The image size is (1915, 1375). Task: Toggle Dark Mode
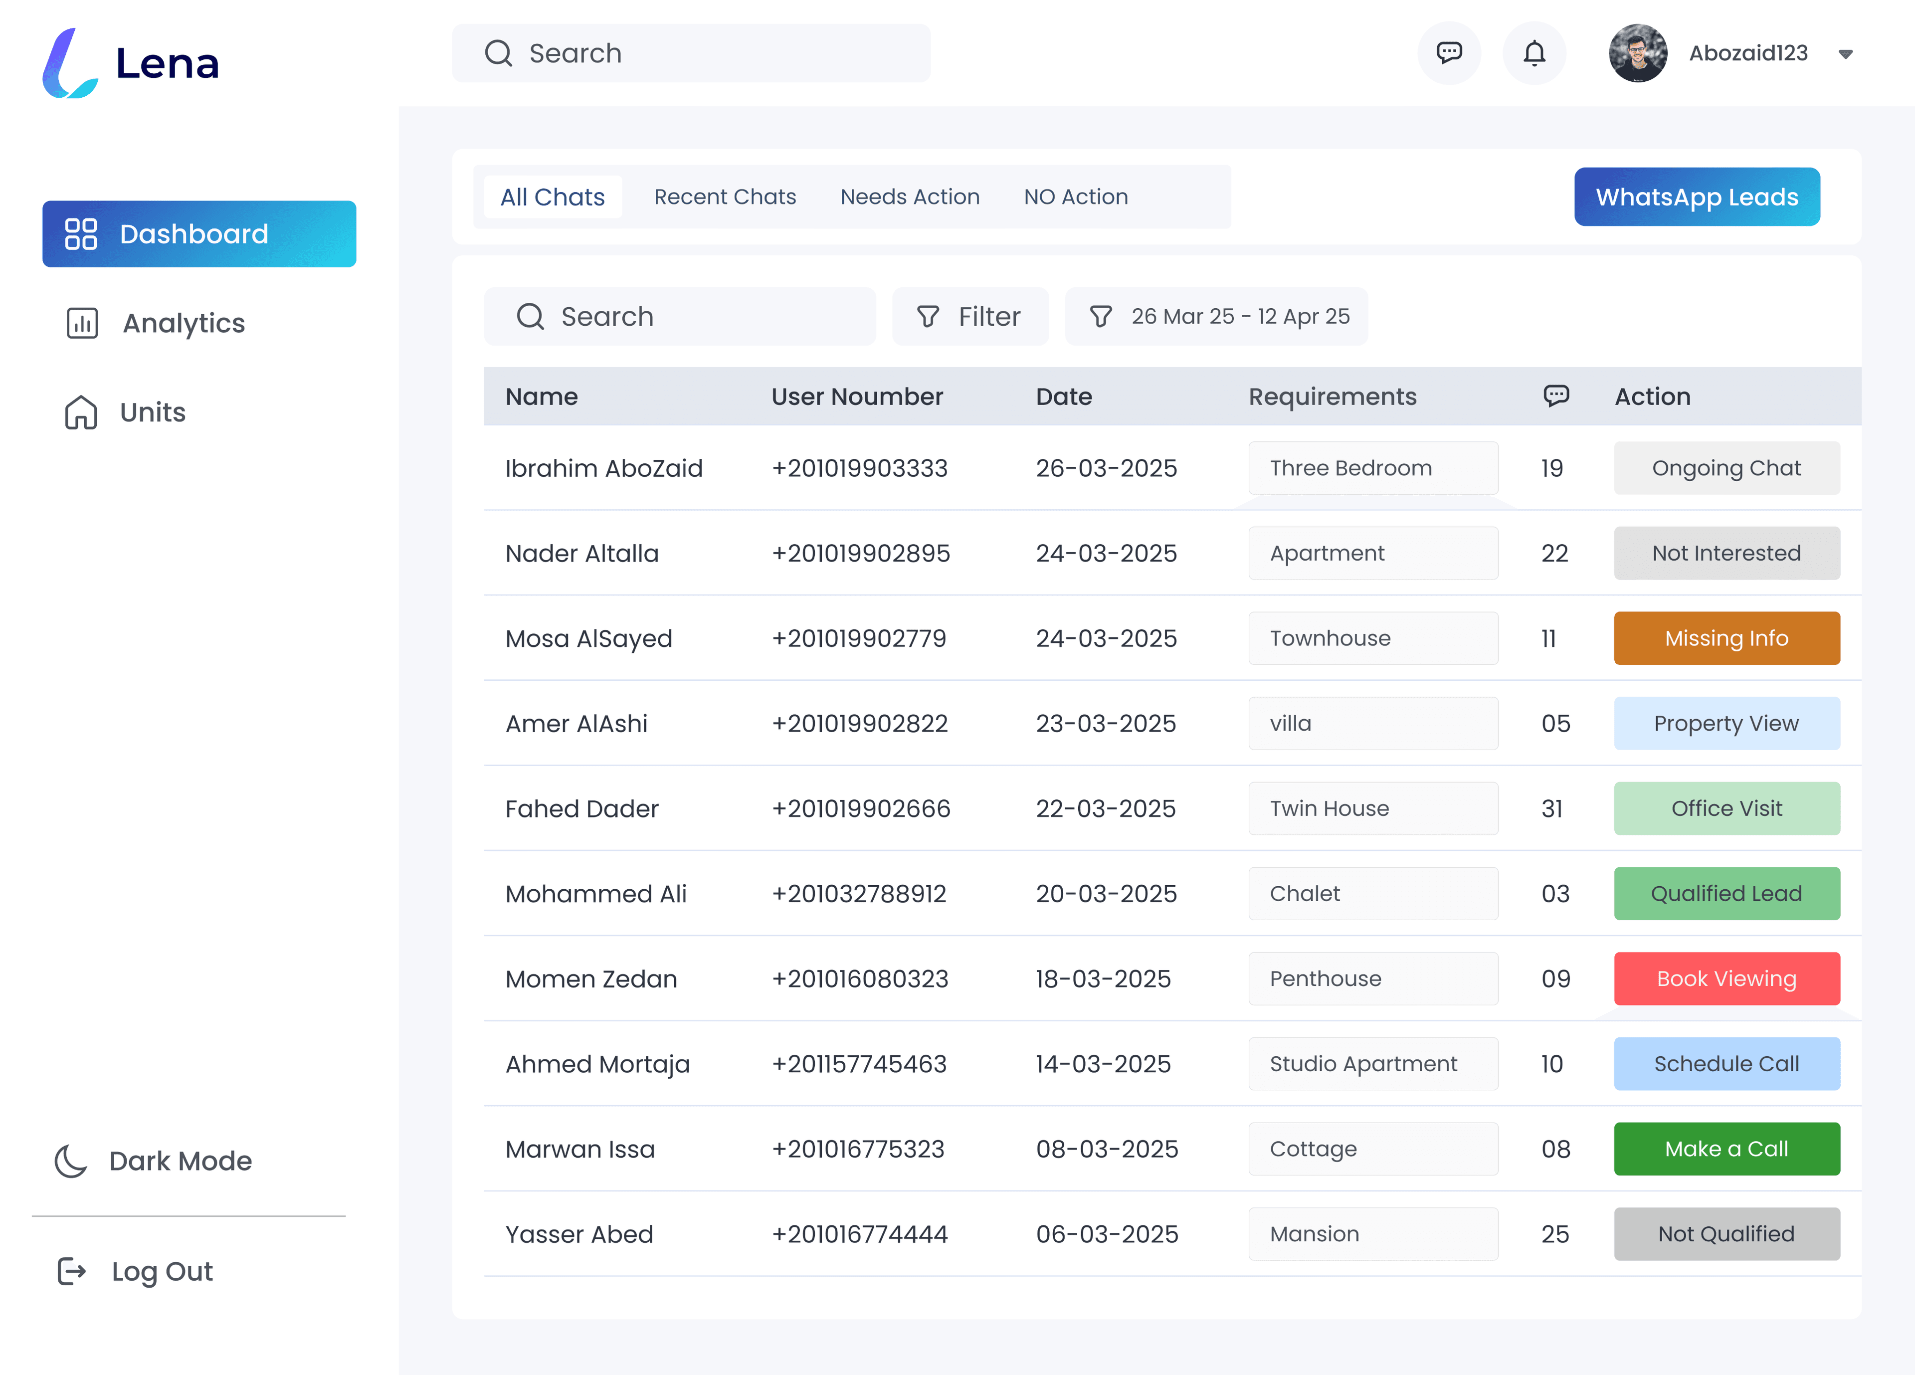(x=153, y=1162)
